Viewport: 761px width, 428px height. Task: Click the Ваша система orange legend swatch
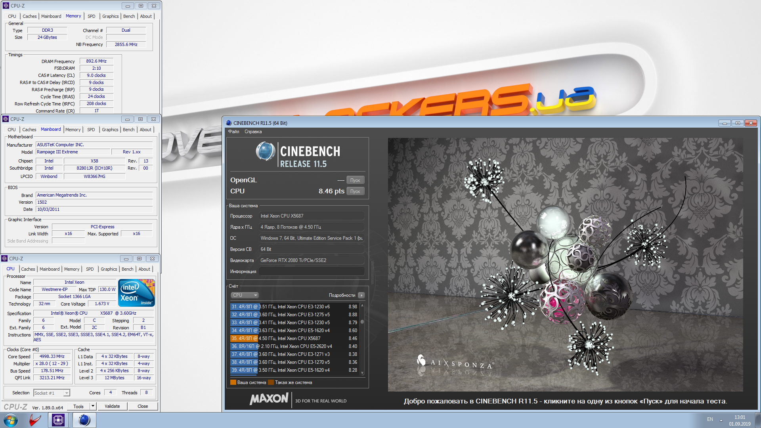point(233,382)
